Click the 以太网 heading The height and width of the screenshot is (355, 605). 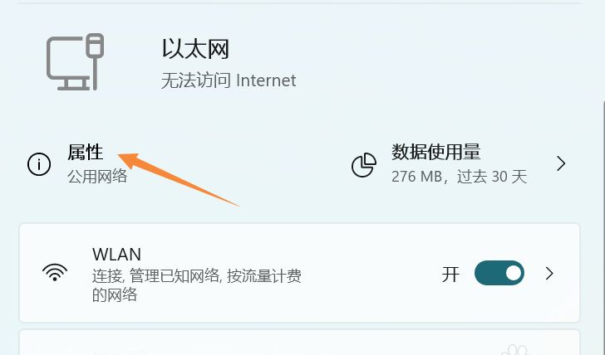[x=195, y=49]
